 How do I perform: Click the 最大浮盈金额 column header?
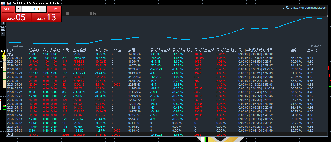[204, 50]
